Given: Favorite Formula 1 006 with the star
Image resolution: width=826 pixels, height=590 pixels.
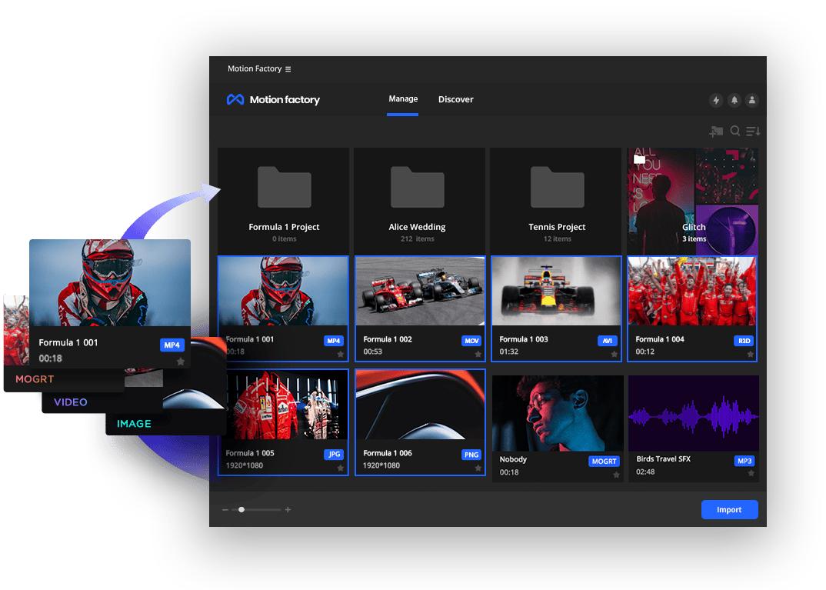Looking at the screenshot, I should coord(478,468).
